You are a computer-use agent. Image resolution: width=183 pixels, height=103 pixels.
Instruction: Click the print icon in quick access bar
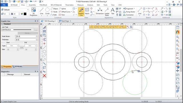(x=27, y=1)
